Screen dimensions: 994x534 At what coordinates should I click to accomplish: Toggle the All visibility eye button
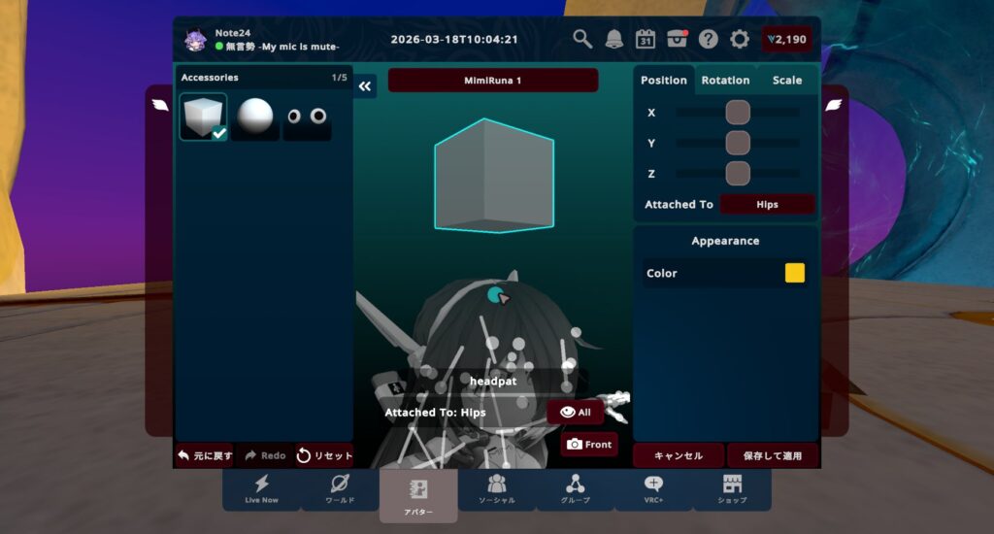click(x=576, y=413)
